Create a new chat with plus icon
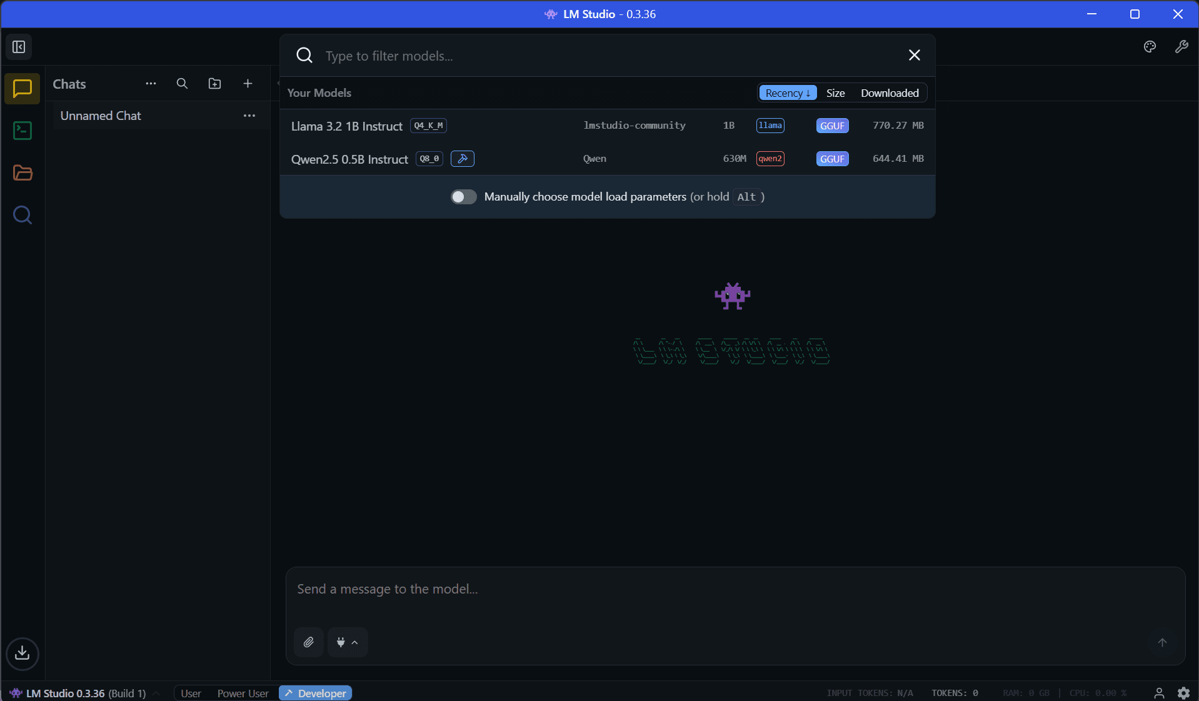Screen dimensions: 1199x701 coord(248,84)
